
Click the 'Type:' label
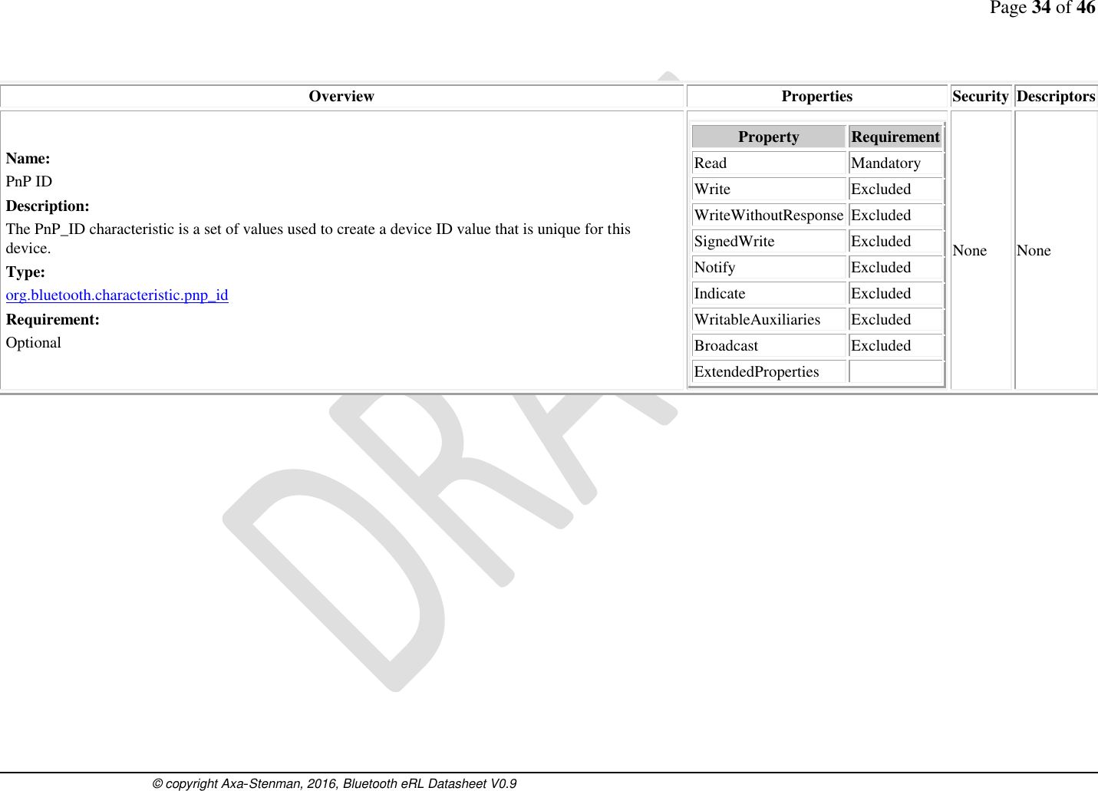coord(25,272)
